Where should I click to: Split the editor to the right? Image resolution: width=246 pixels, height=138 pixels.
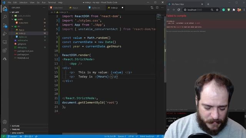(157, 8)
